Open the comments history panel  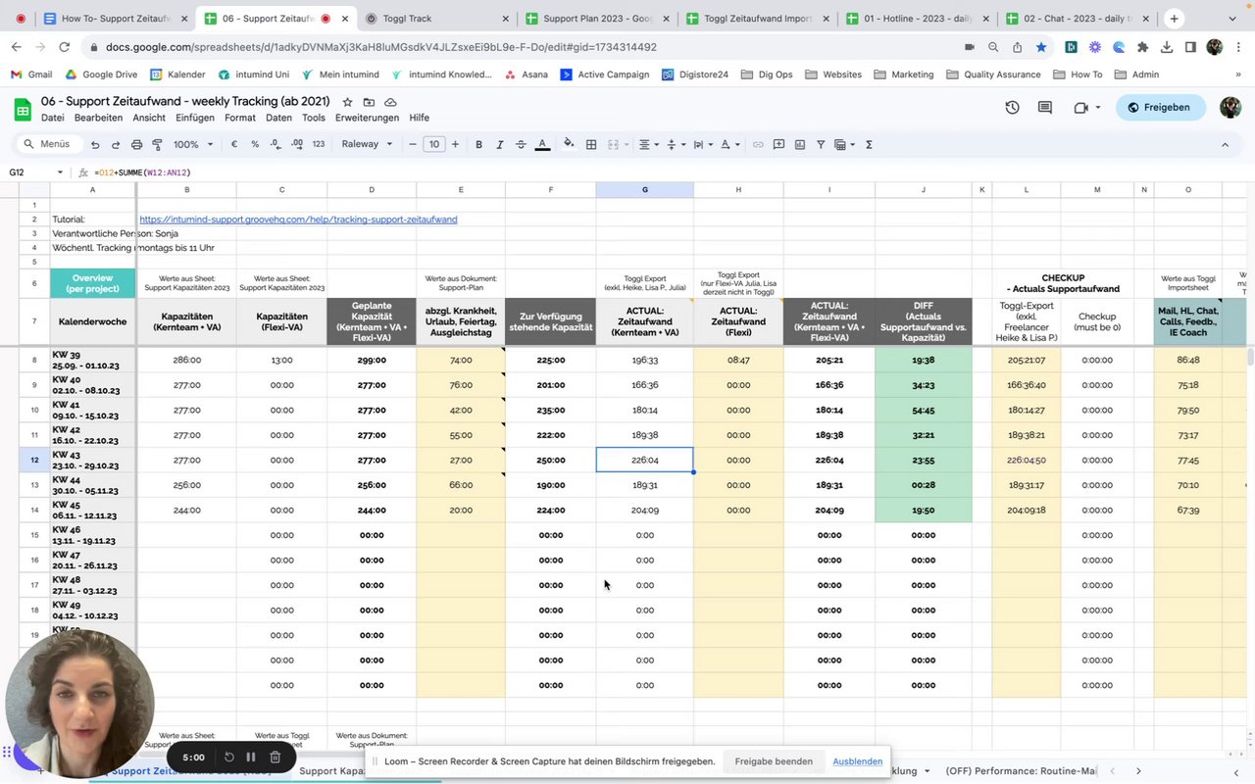point(1045,108)
